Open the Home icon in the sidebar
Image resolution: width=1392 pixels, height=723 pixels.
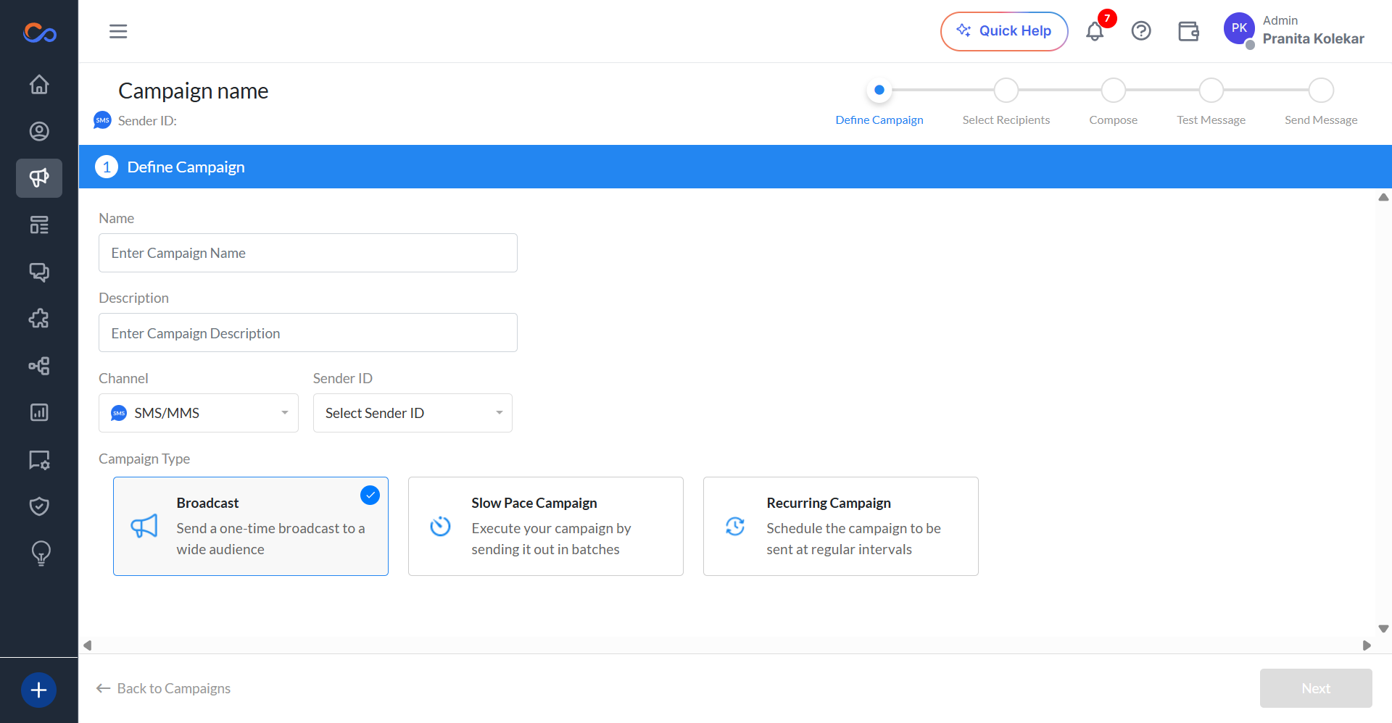coord(39,85)
